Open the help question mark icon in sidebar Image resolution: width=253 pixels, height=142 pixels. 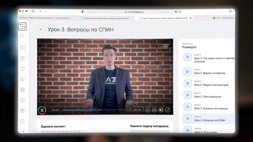pyautogui.click(x=22, y=121)
